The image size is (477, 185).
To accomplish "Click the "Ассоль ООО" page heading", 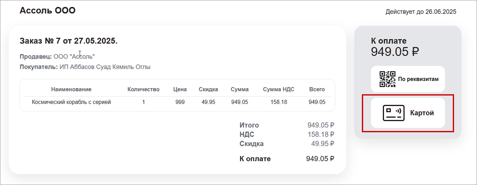I will point(48,10).
